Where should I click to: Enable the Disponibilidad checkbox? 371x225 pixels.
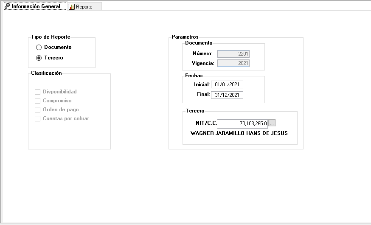(x=38, y=92)
